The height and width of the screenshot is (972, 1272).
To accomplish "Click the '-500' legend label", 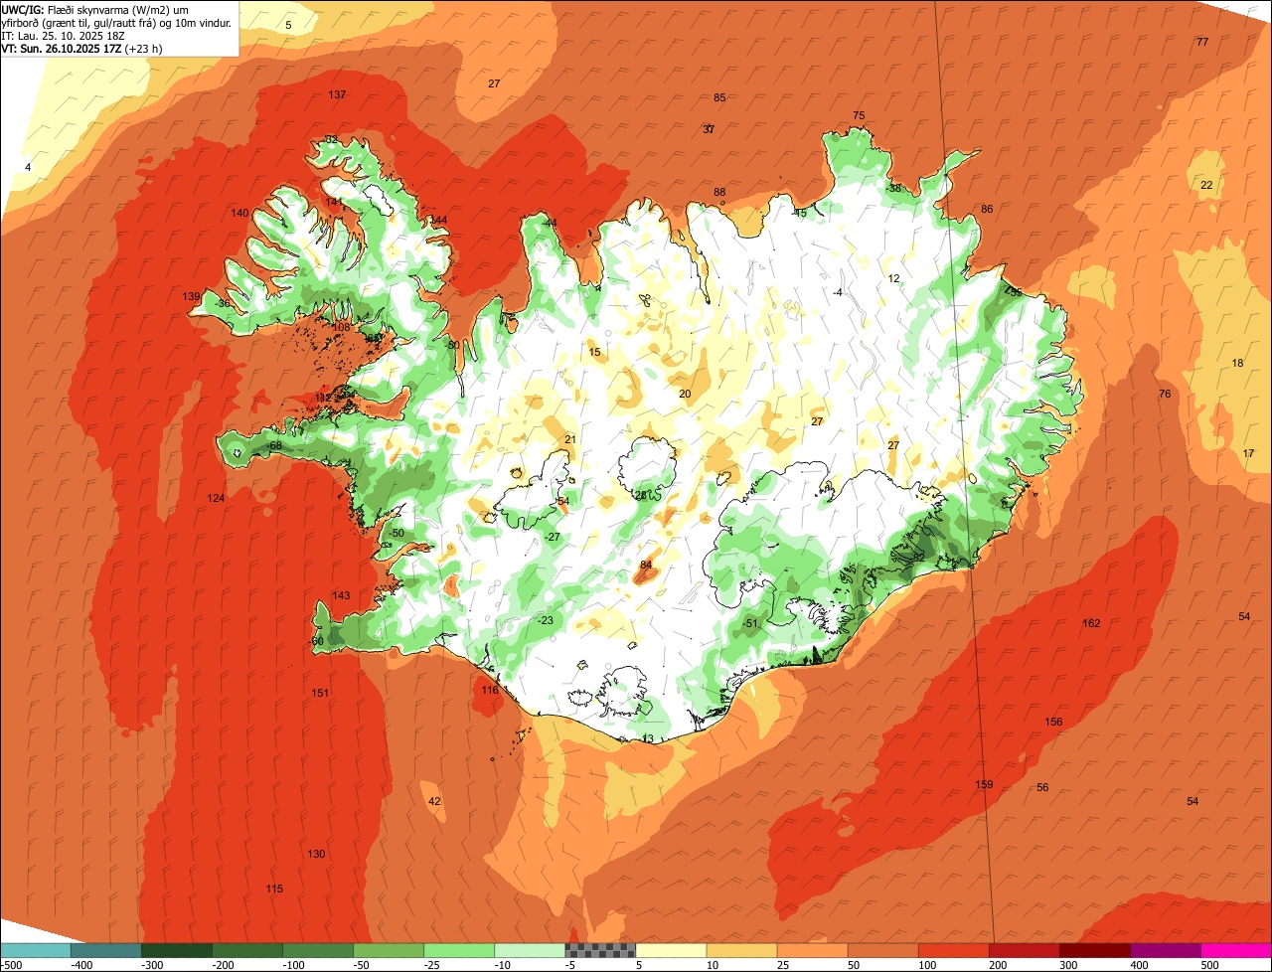I will (11, 964).
